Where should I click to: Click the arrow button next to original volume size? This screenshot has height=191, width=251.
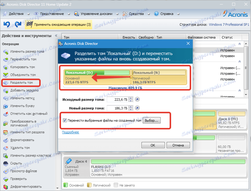pyautogui.click(x=137, y=99)
